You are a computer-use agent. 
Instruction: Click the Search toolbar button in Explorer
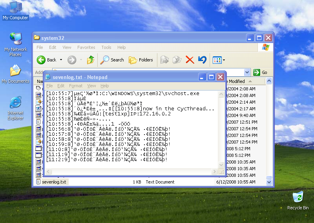112,60
